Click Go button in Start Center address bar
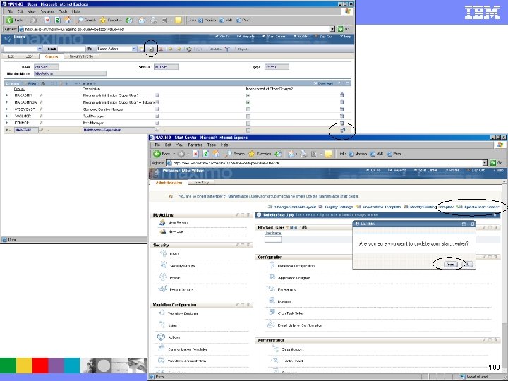This screenshot has height=381, width=508. coord(497,163)
